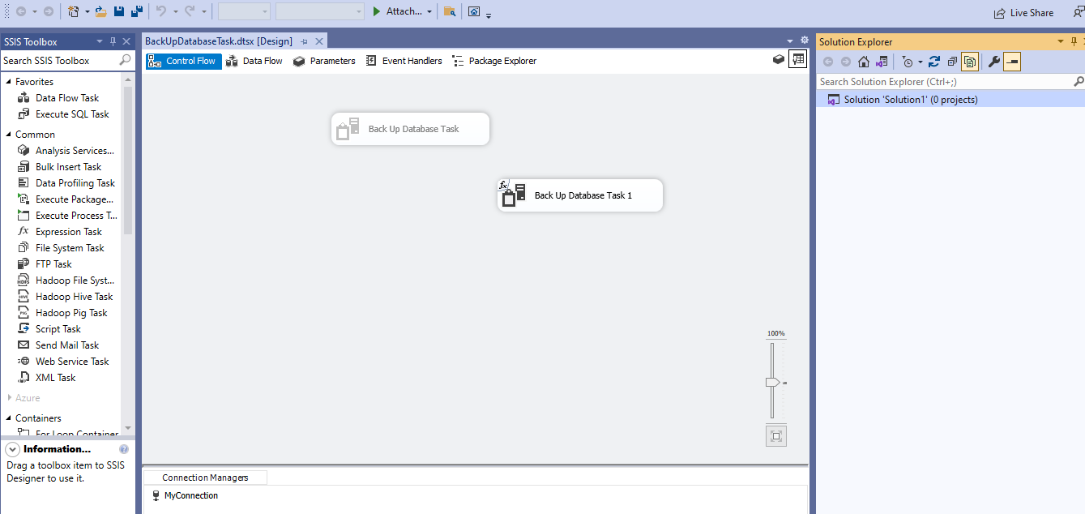Select the disabled Back Up Database Task
This screenshot has height=514, width=1085.
click(x=411, y=129)
